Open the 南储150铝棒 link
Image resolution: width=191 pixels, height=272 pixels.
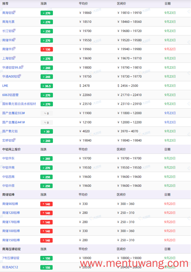(x=11, y=240)
